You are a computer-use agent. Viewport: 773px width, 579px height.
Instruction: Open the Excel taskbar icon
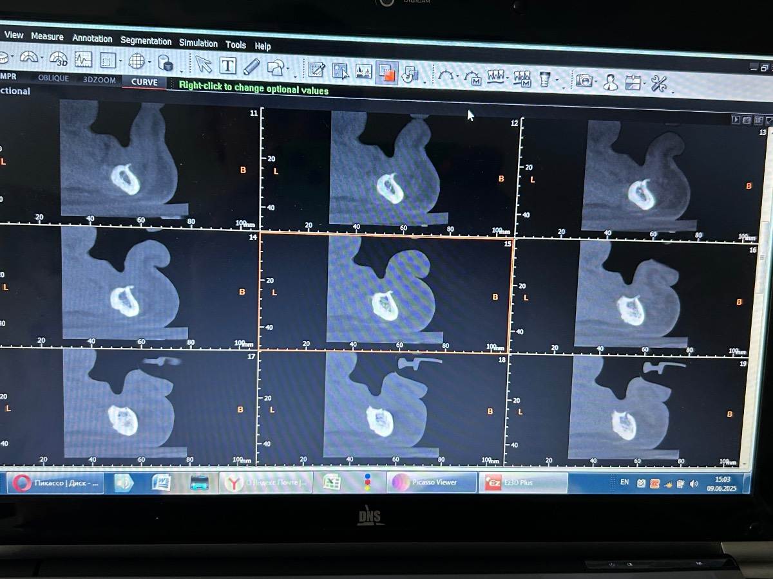(332, 482)
